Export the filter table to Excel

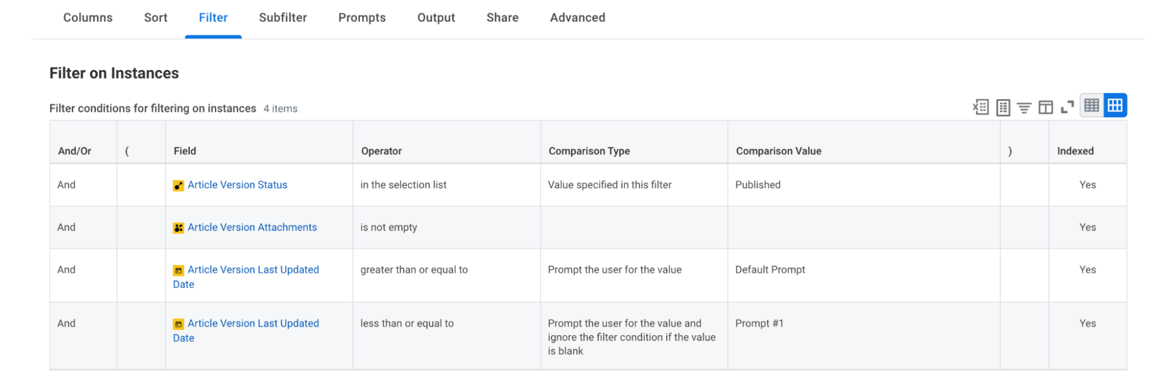tap(980, 107)
